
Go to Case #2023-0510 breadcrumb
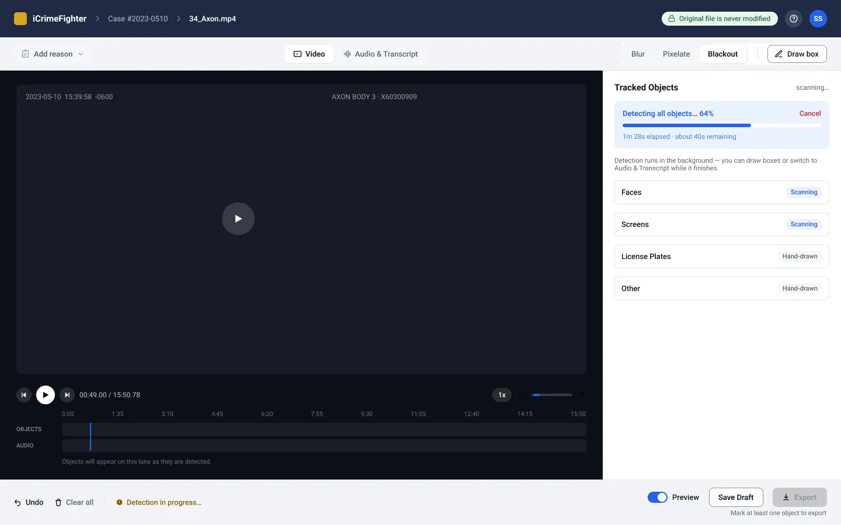(138, 19)
